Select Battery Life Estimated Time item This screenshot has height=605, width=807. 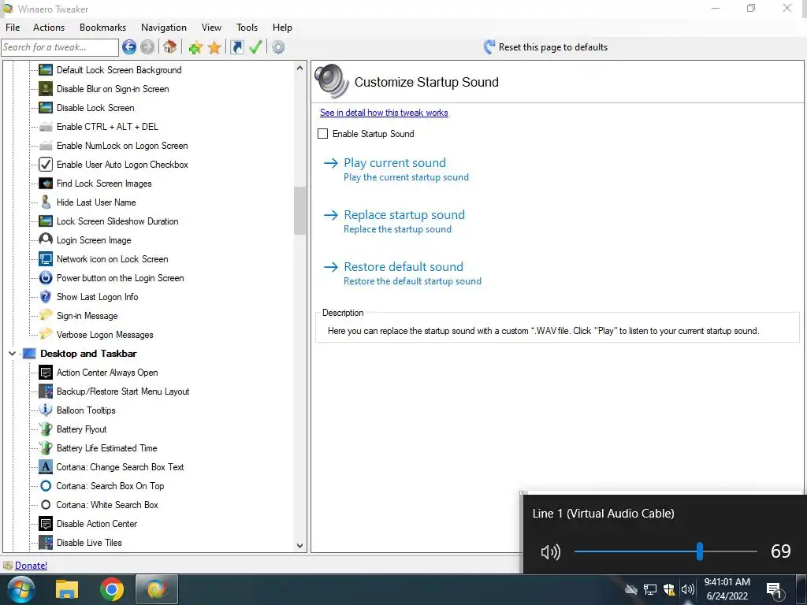[106, 448]
